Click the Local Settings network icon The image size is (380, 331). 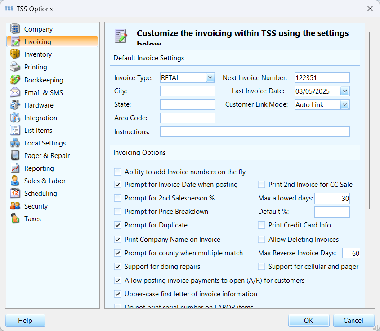tap(15, 143)
